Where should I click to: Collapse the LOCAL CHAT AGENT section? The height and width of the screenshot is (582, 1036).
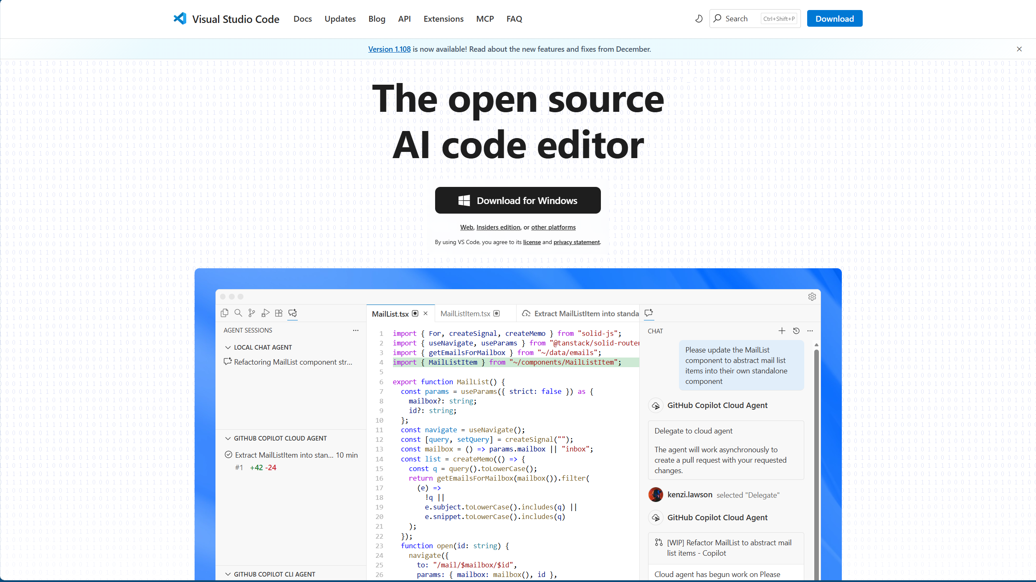click(228, 347)
